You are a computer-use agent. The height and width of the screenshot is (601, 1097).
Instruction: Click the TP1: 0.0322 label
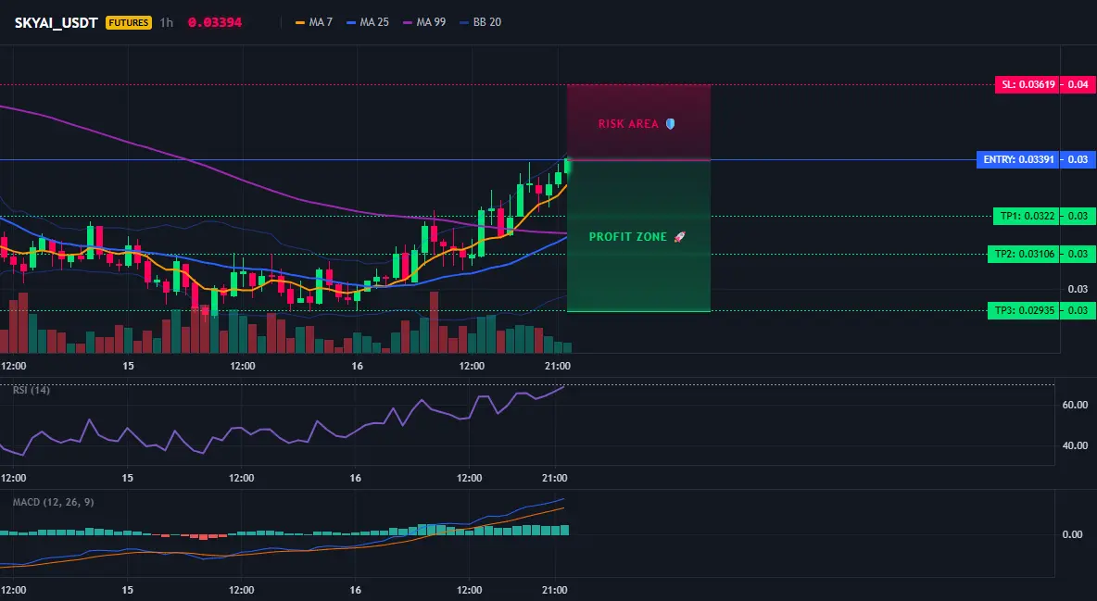coord(1027,216)
